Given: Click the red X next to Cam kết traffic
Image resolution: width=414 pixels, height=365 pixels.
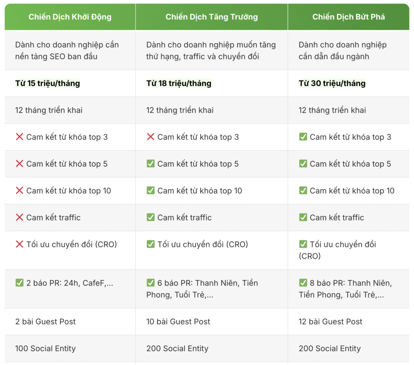Looking at the screenshot, I should tap(19, 217).
